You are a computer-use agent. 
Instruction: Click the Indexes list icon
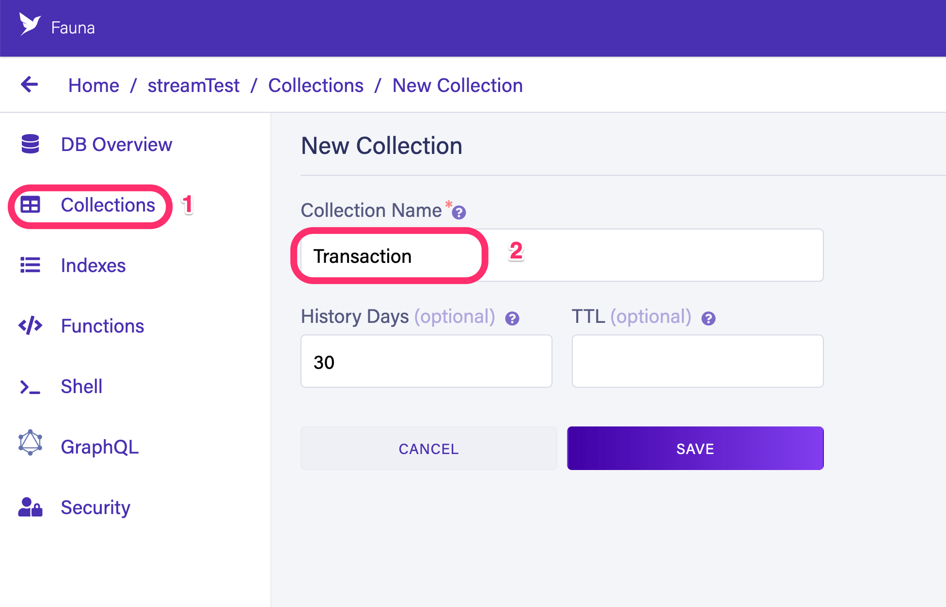click(30, 265)
